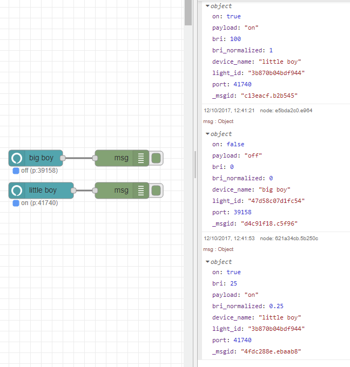
Task: Click the canvas vertical scrollbar thumb
Action: (x=188, y=13)
